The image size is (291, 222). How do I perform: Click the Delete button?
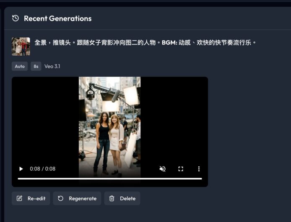tap(122, 199)
